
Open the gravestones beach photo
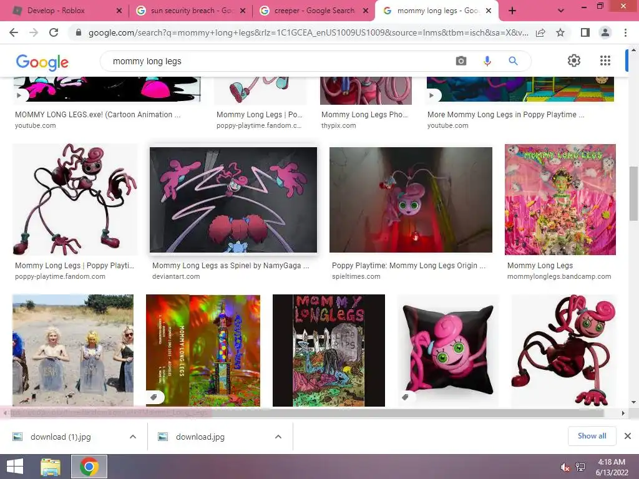pyautogui.click(x=73, y=351)
